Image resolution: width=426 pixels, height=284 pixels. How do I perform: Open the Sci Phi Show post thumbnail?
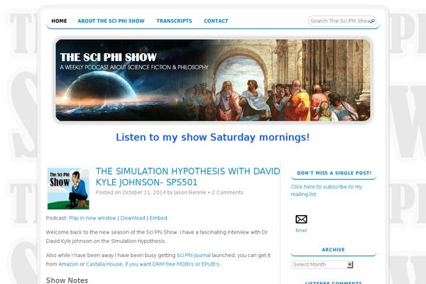[68, 189]
